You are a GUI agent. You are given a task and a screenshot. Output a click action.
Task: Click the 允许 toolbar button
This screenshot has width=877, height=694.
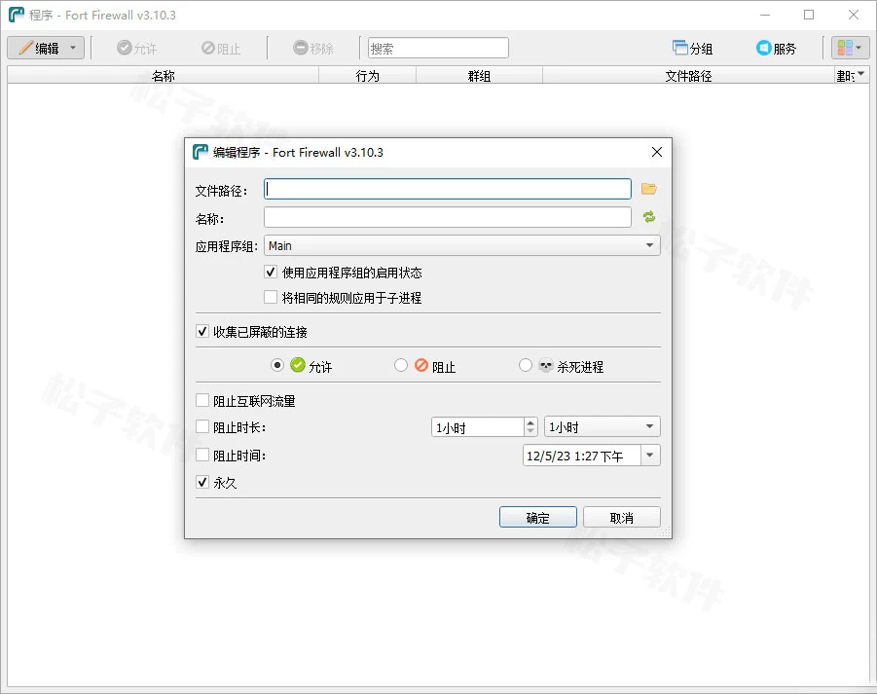point(137,48)
